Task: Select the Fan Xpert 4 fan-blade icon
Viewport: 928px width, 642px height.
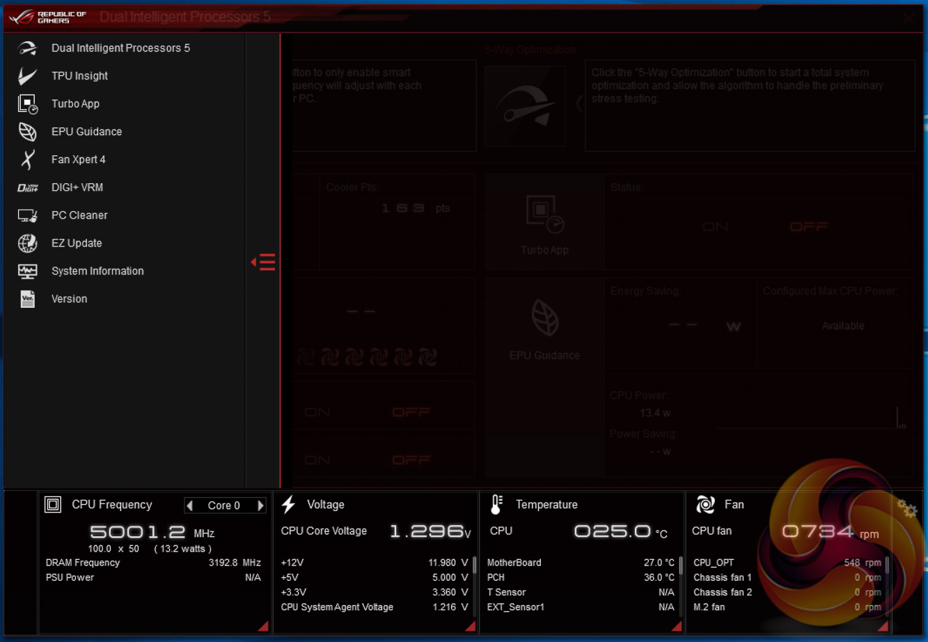Action: pos(27,159)
